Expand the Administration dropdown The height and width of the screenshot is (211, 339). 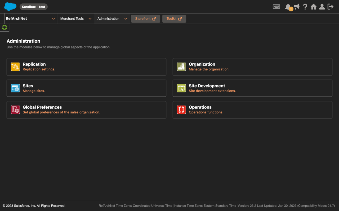(112, 18)
